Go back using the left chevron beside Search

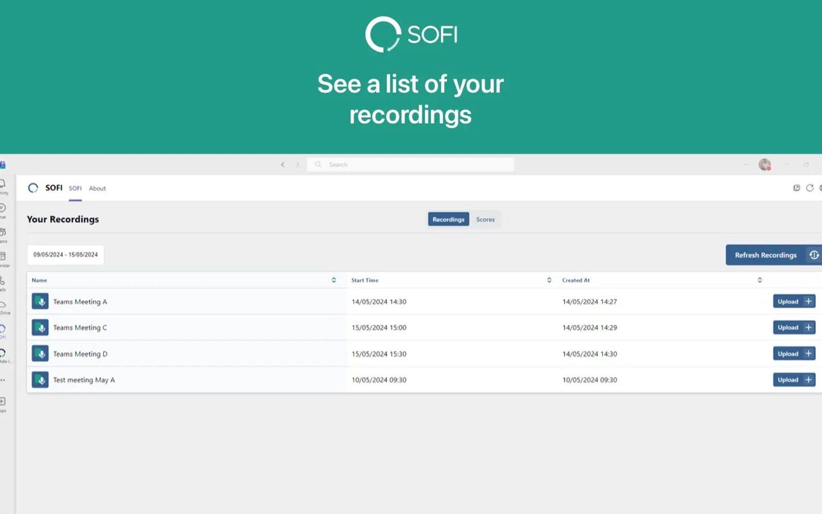pyautogui.click(x=283, y=164)
